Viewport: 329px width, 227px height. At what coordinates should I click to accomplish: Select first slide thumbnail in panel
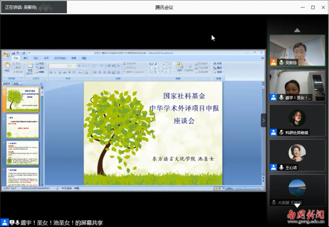pyautogui.click(x=23, y=99)
